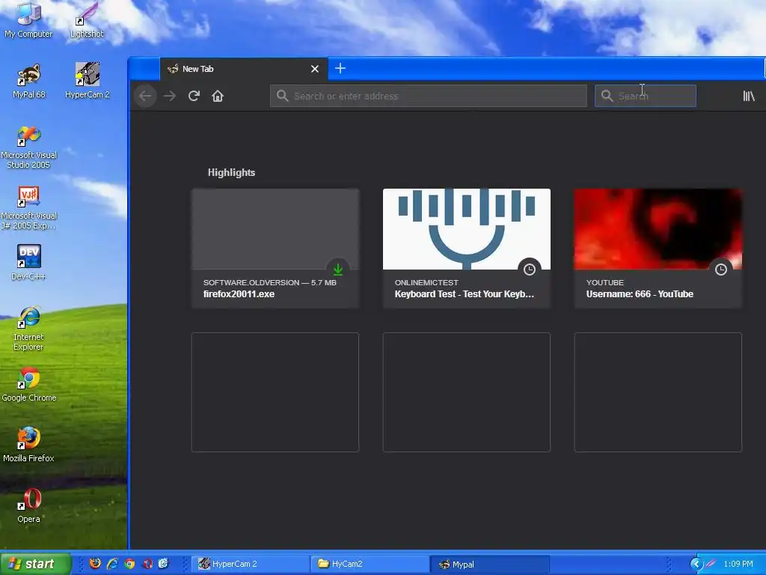
Task: Launch Chrome from Quick Launch bar
Action: point(129,564)
